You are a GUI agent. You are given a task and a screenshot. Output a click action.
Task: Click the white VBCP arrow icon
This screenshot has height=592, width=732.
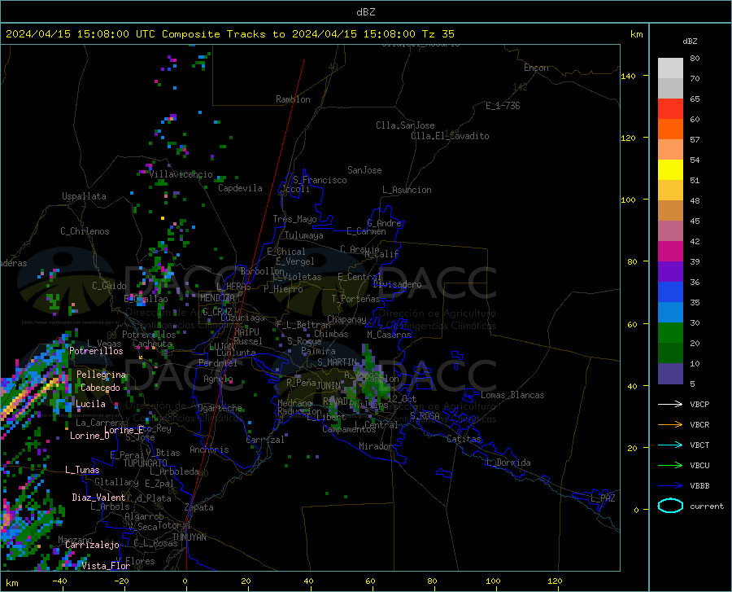pos(670,404)
